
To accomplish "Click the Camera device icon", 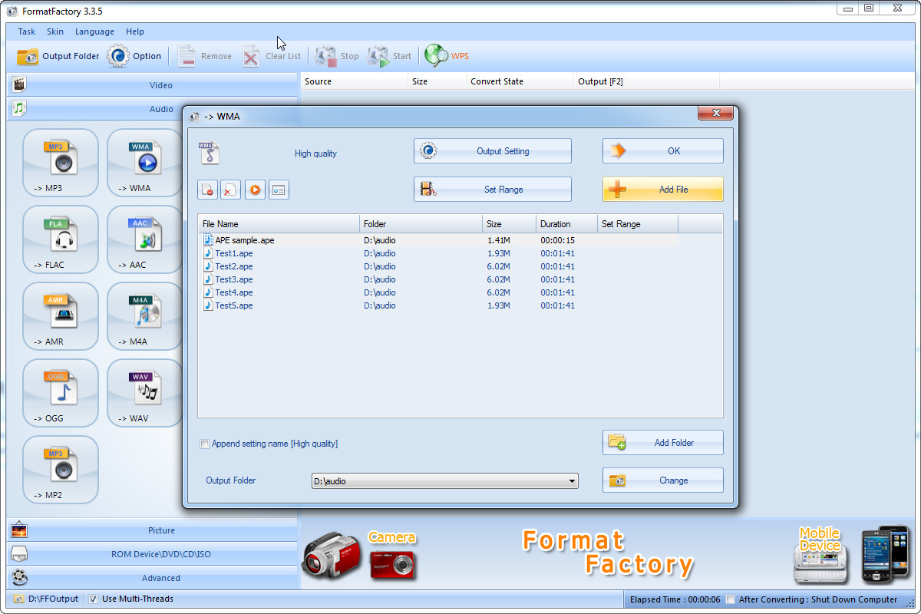I will [392, 554].
